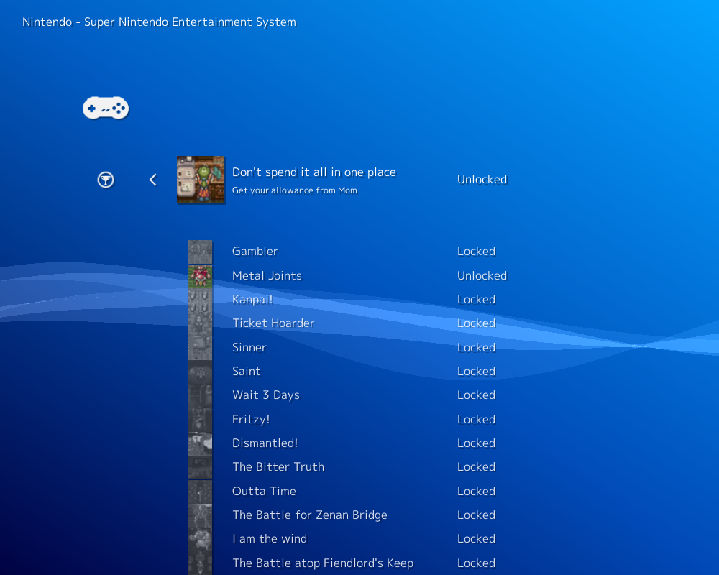Click the Sinner achievement badge icon

pyautogui.click(x=200, y=348)
